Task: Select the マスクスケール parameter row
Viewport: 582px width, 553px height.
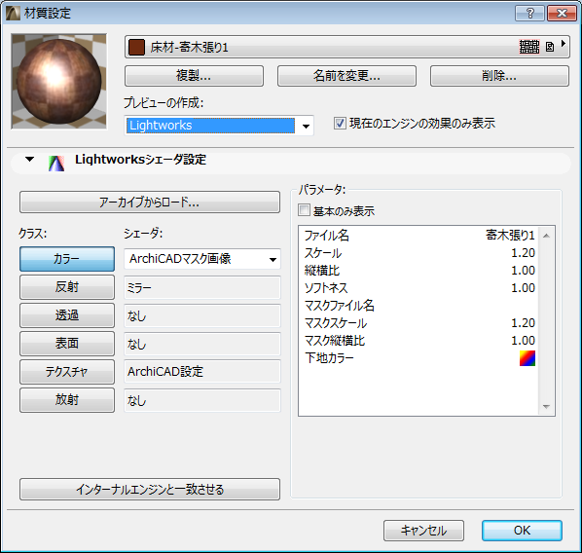Action: 419,322
